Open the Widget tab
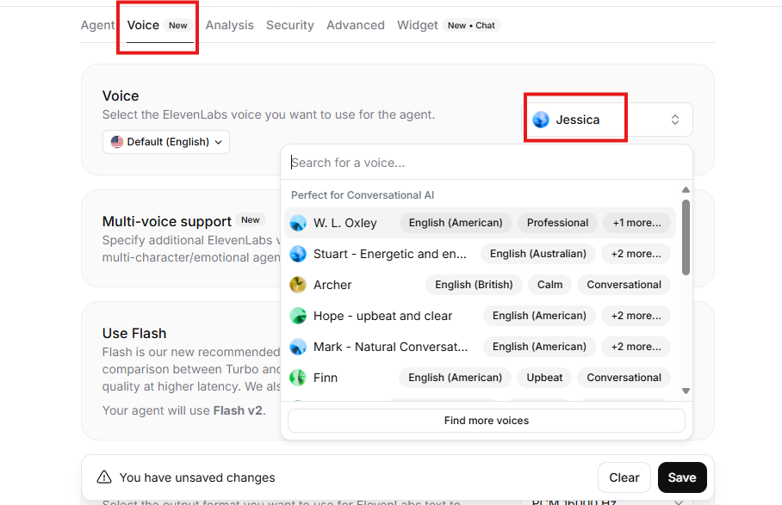782x505 pixels. click(x=418, y=25)
